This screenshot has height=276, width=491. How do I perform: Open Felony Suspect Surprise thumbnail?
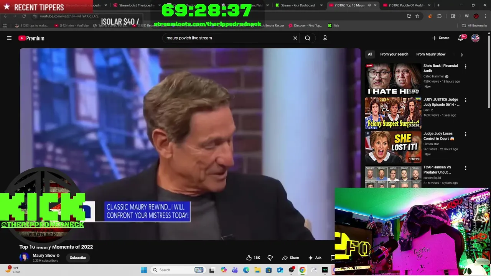pos(393,113)
